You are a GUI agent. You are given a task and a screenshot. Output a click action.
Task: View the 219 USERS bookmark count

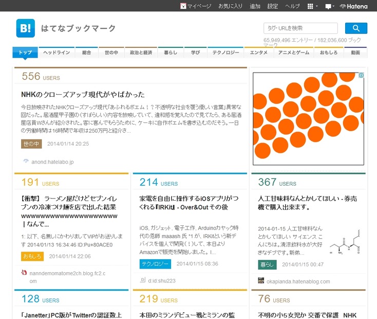158,299
